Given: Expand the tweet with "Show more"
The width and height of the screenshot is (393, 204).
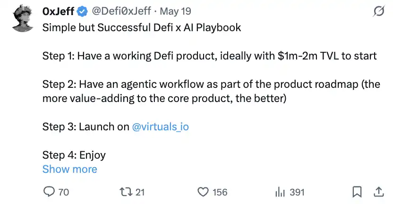Looking at the screenshot, I should (69, 169).
